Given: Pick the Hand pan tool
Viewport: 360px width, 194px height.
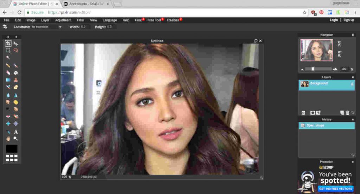Looking at the screenshot, I should 8,139.
